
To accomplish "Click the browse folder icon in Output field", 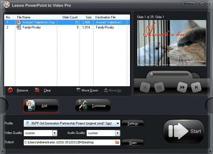I will (x=117, y=142).
